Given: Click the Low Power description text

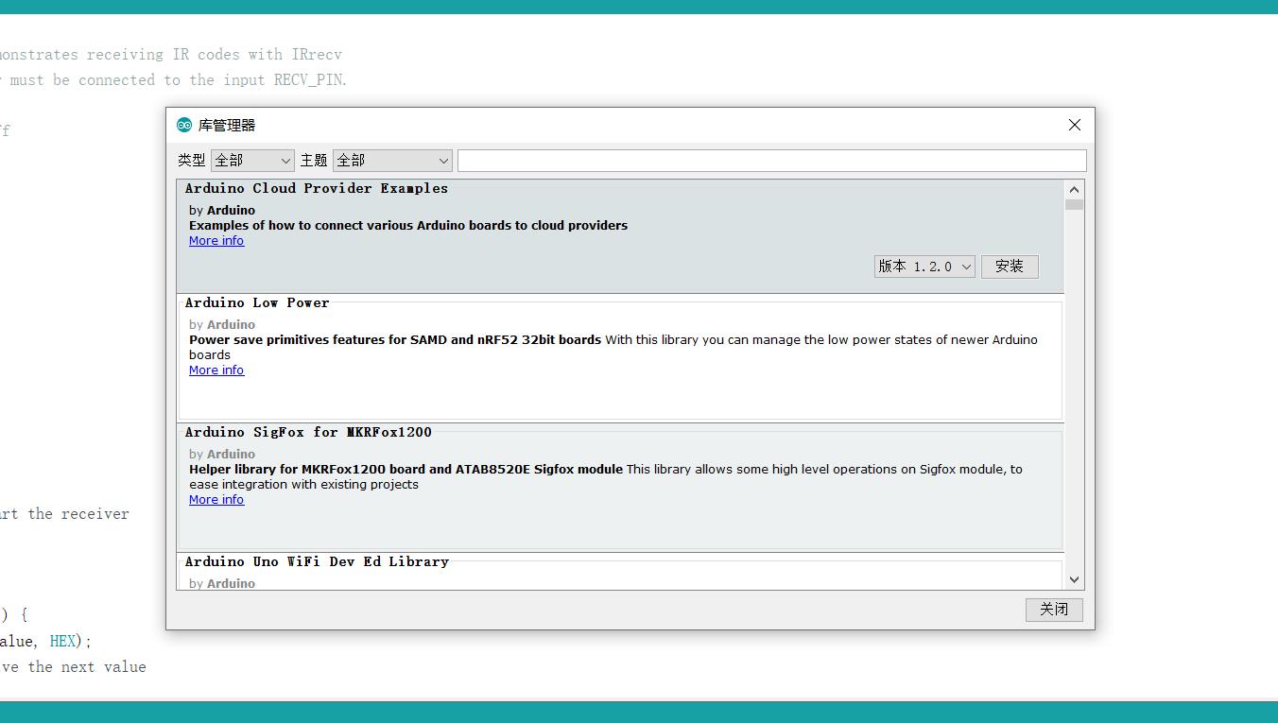Looking at the screenshot, I should point(613,347).
